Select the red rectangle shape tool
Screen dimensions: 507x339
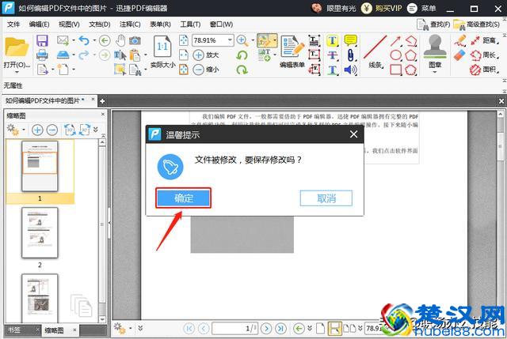(x=396, y=70)
